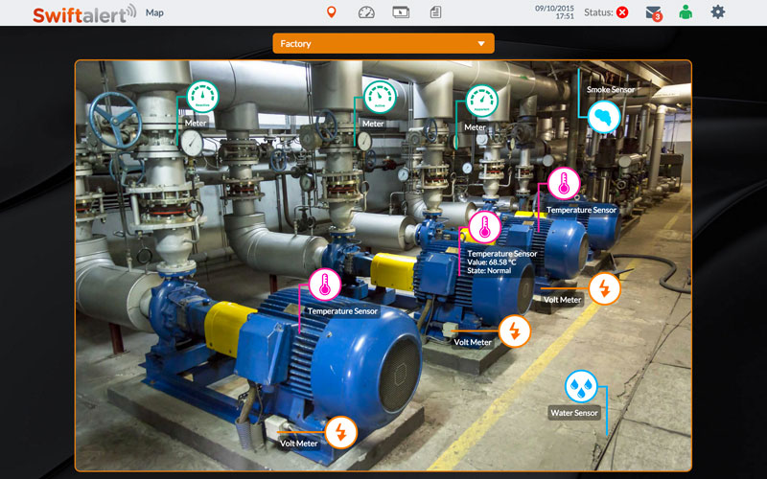This screenshot has height=479, width=767.
Task: Open the settings gear icon
Action: point(717,11)
